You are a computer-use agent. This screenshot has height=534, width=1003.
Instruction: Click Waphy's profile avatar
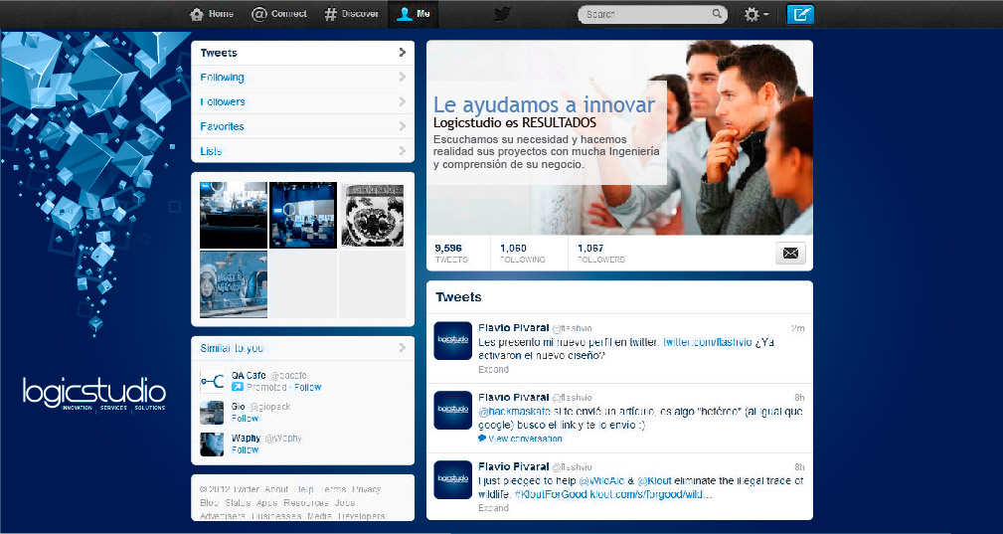(212, 444)
